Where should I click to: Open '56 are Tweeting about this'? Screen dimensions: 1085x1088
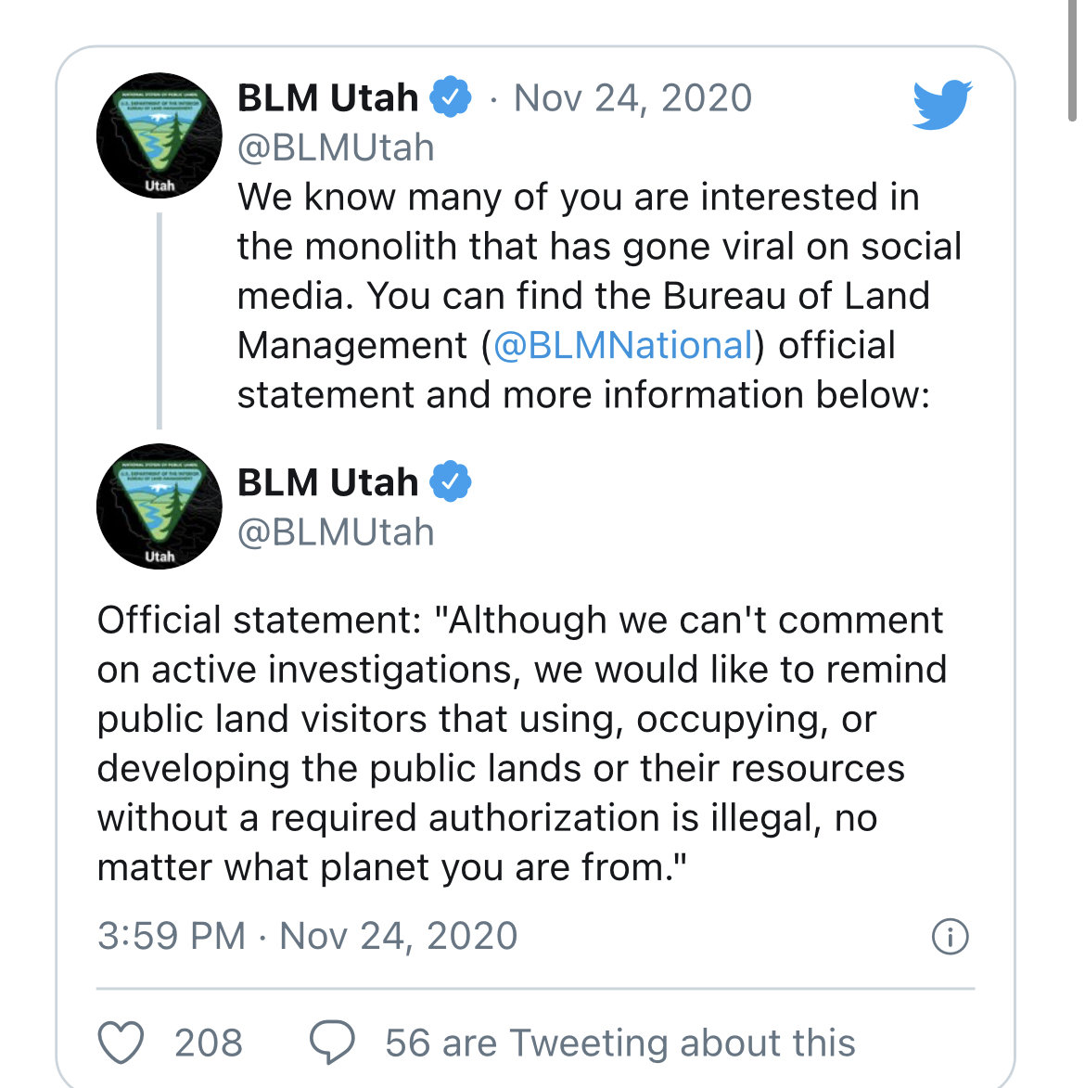pos(620,1043)
